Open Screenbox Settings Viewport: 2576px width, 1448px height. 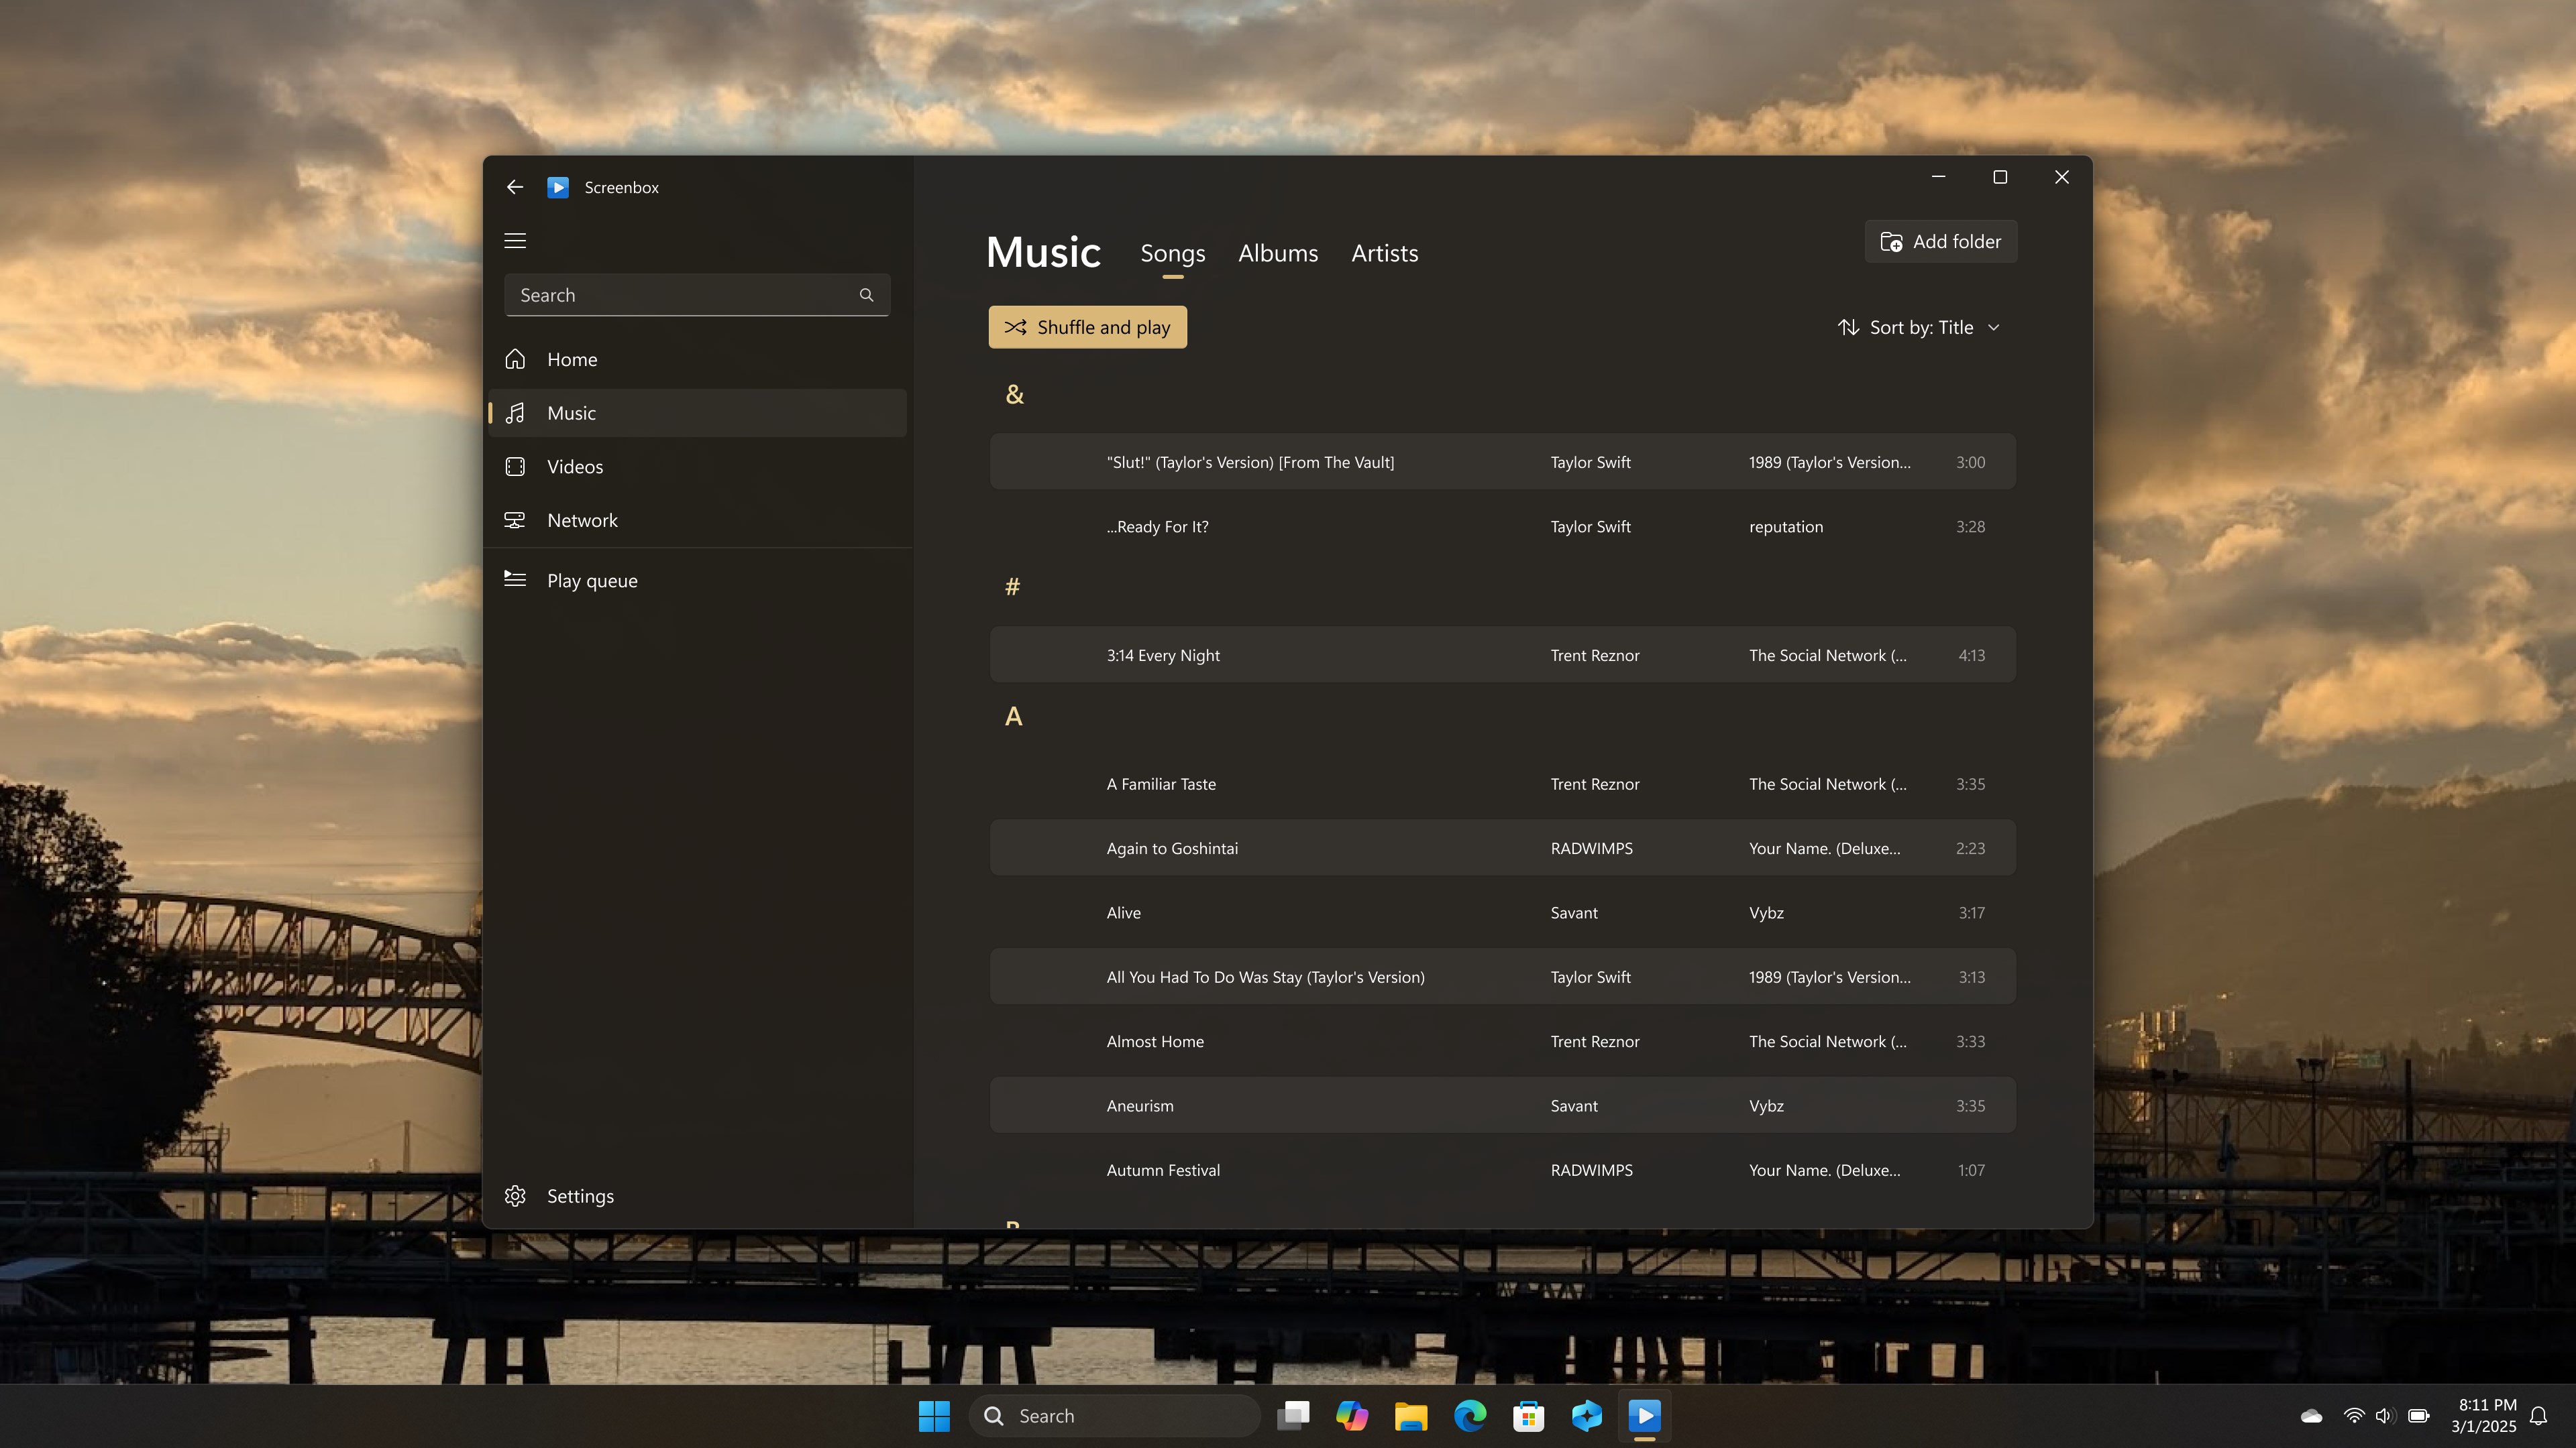click(x=580, y=1195)
